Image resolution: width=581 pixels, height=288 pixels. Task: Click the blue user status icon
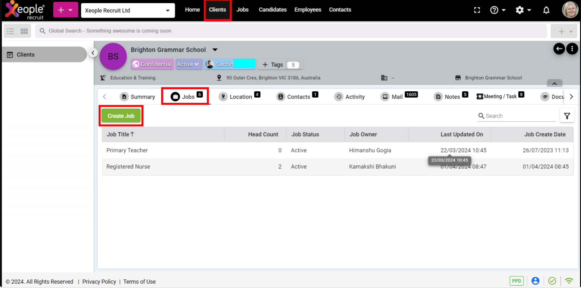(535, 281)
